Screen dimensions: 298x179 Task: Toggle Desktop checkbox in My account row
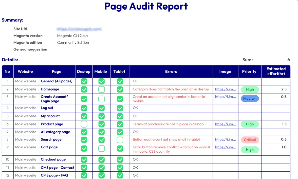pos(84,116)
